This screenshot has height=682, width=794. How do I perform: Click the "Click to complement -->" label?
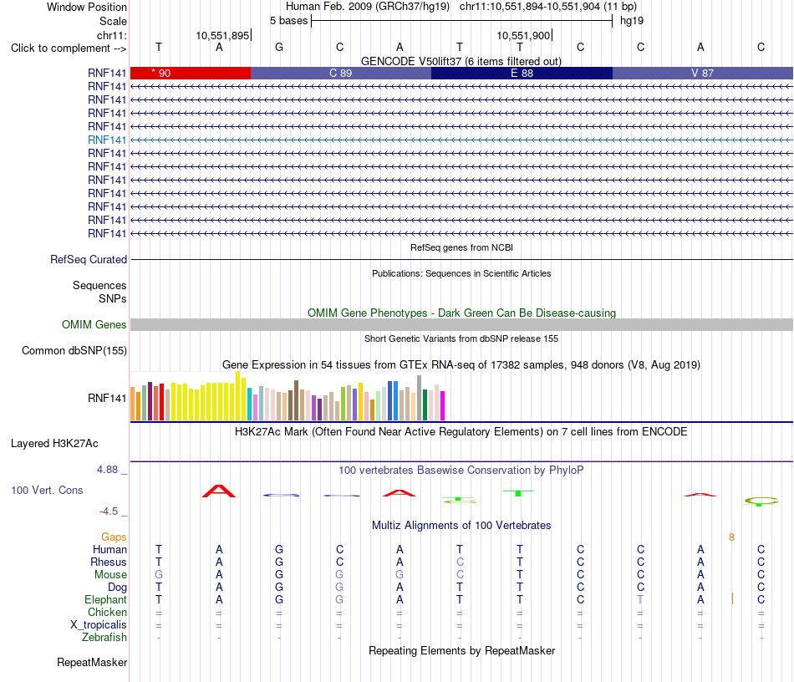[x=69, y=48]
